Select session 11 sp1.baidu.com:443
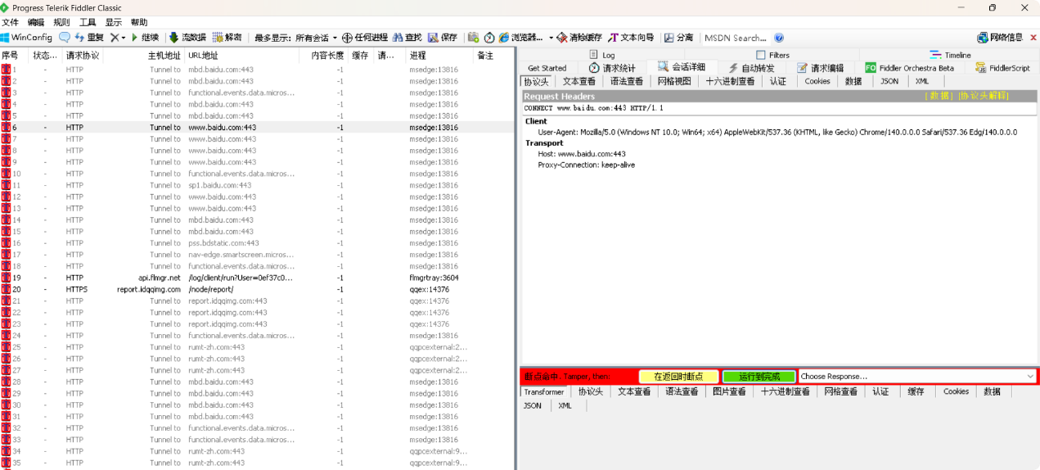The width and height of the screenshot is (1040, 470). [257, 185]
